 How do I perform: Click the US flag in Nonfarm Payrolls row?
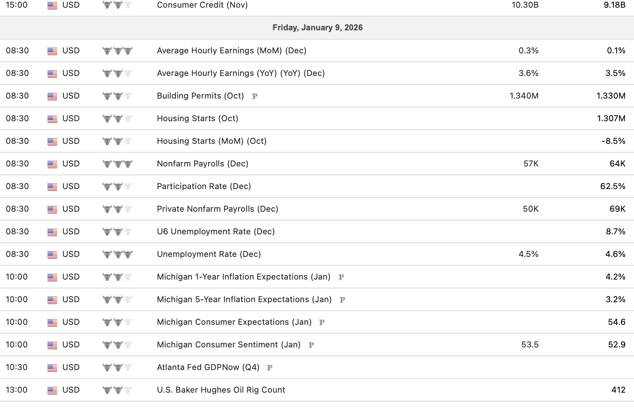point(52,164)
